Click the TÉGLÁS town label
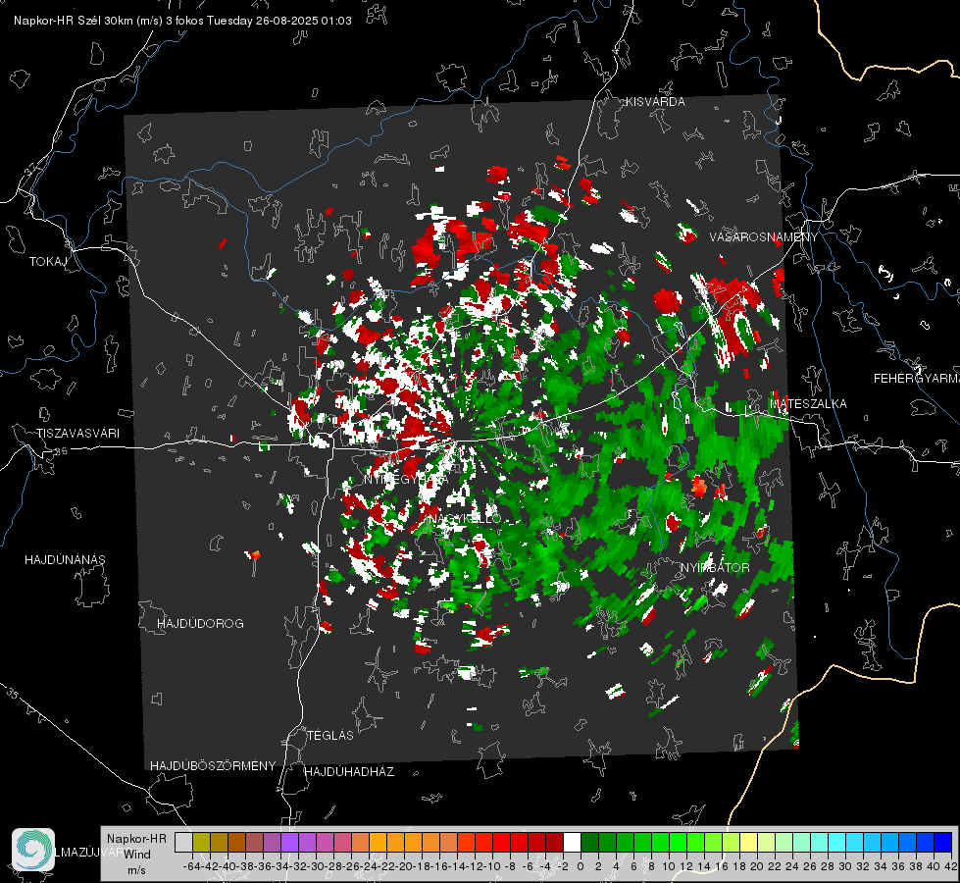Screen dimensions: 960x883 (x=330, y=735)
